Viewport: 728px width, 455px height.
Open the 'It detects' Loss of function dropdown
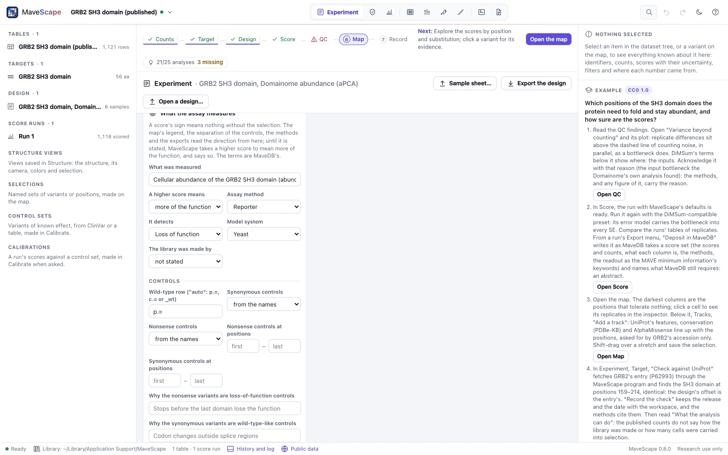(x=186, y=234)
